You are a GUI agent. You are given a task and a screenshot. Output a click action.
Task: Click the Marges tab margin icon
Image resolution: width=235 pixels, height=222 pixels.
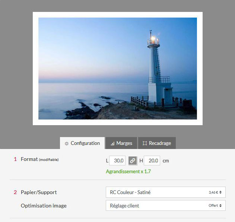pyautogui.click(x=112, y=143)
